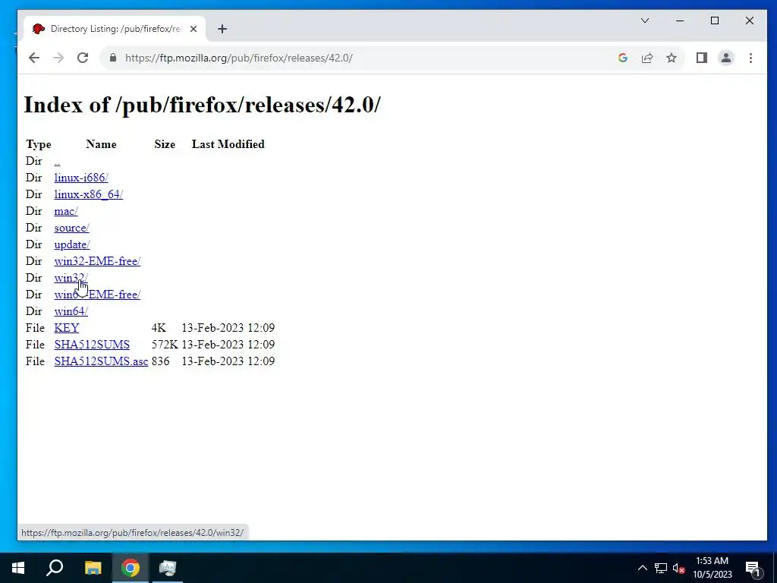
Task: Click the page heading 'Index of /pub/firefox/releases/42.0/'
Action: (x=202, y=105)
